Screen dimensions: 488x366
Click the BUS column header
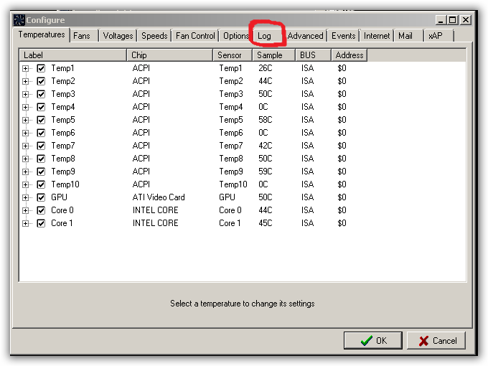313,55
